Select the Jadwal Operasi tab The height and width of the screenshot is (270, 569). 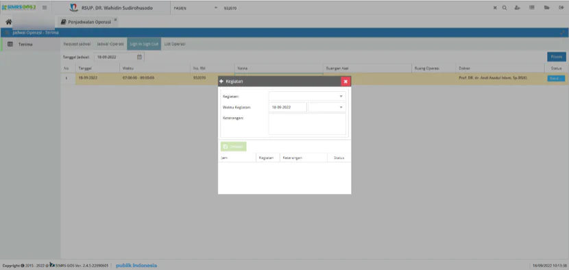pyautogui.click(x=110, y=44)
